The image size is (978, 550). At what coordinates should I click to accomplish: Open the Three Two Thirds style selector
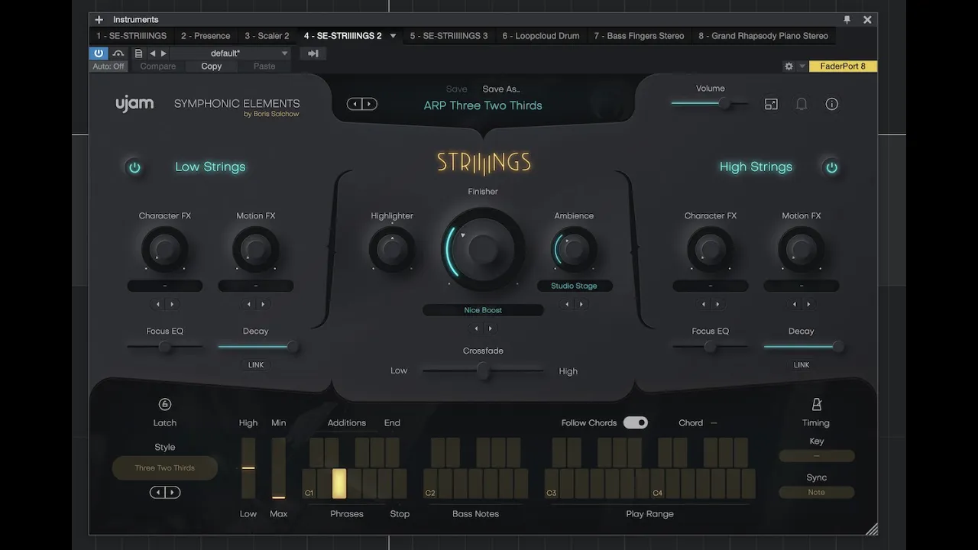point(165,468)
